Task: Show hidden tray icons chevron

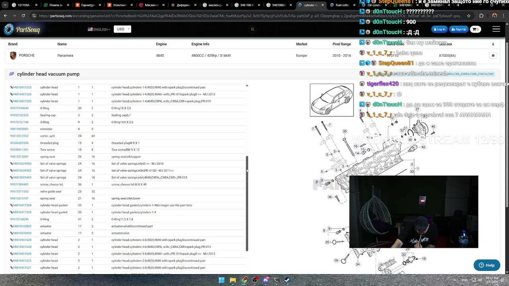Action: [x=455, y=280]
